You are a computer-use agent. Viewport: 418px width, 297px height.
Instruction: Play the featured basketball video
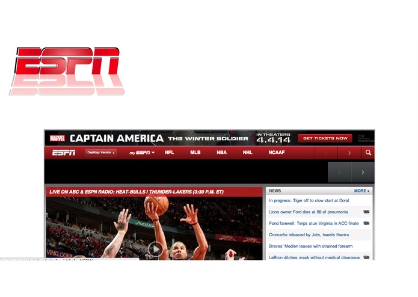156,249
